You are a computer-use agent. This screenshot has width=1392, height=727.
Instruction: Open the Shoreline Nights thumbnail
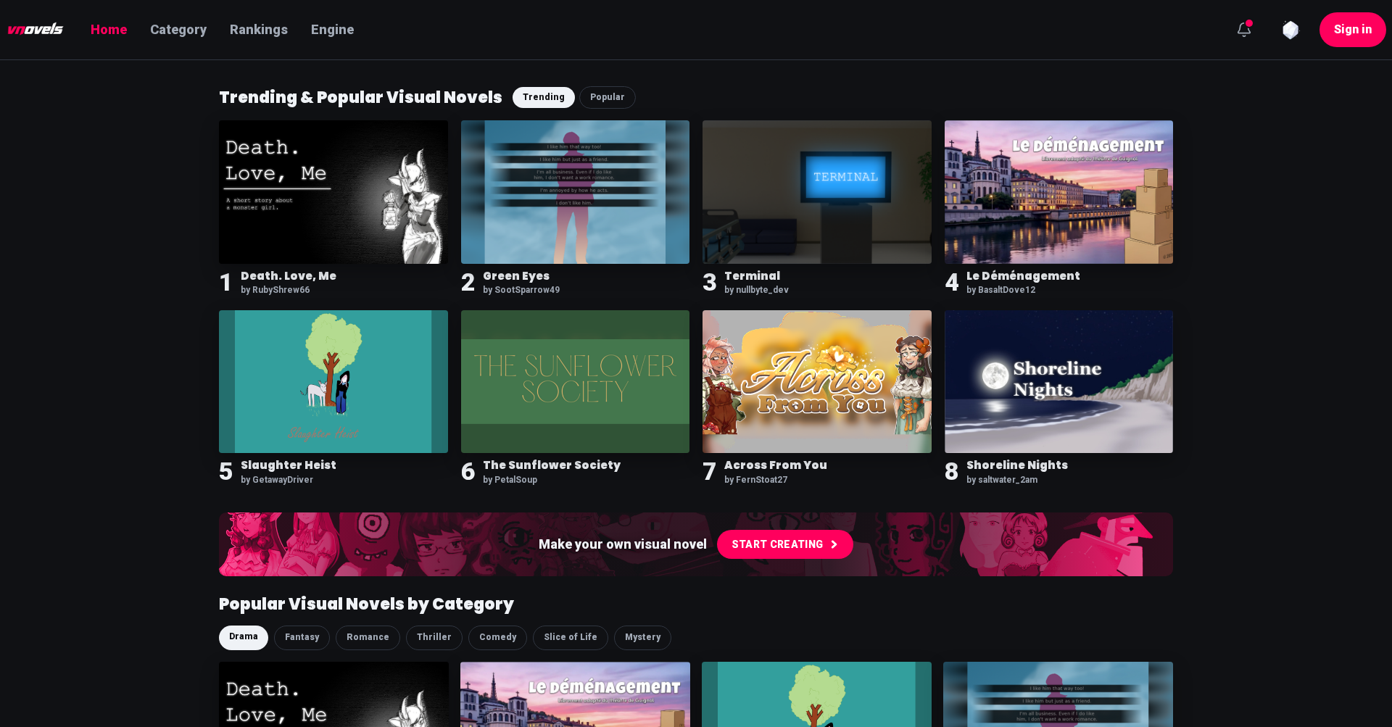1059,382
